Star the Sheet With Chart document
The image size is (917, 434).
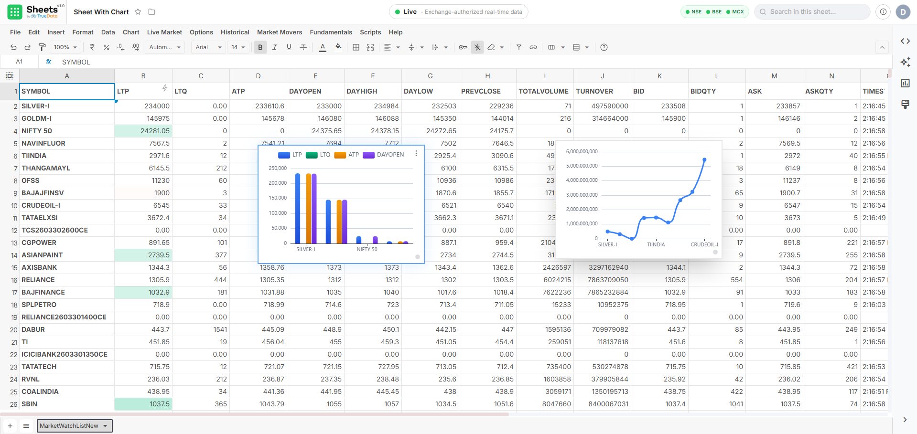click(138, 12)
